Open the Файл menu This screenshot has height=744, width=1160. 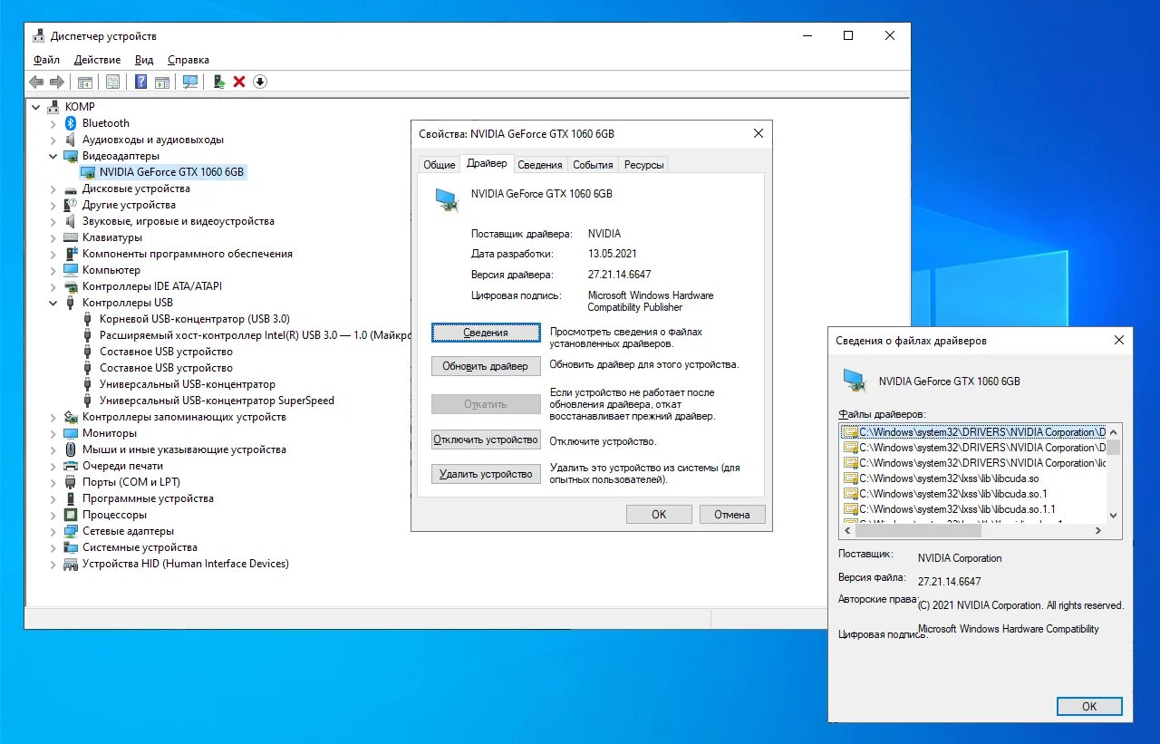coord(46,60)
